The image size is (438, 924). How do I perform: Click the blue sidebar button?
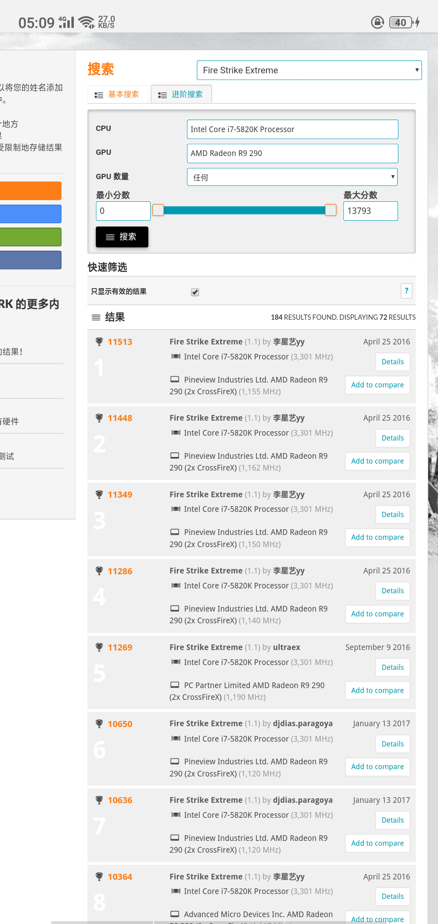click(30, 214)
